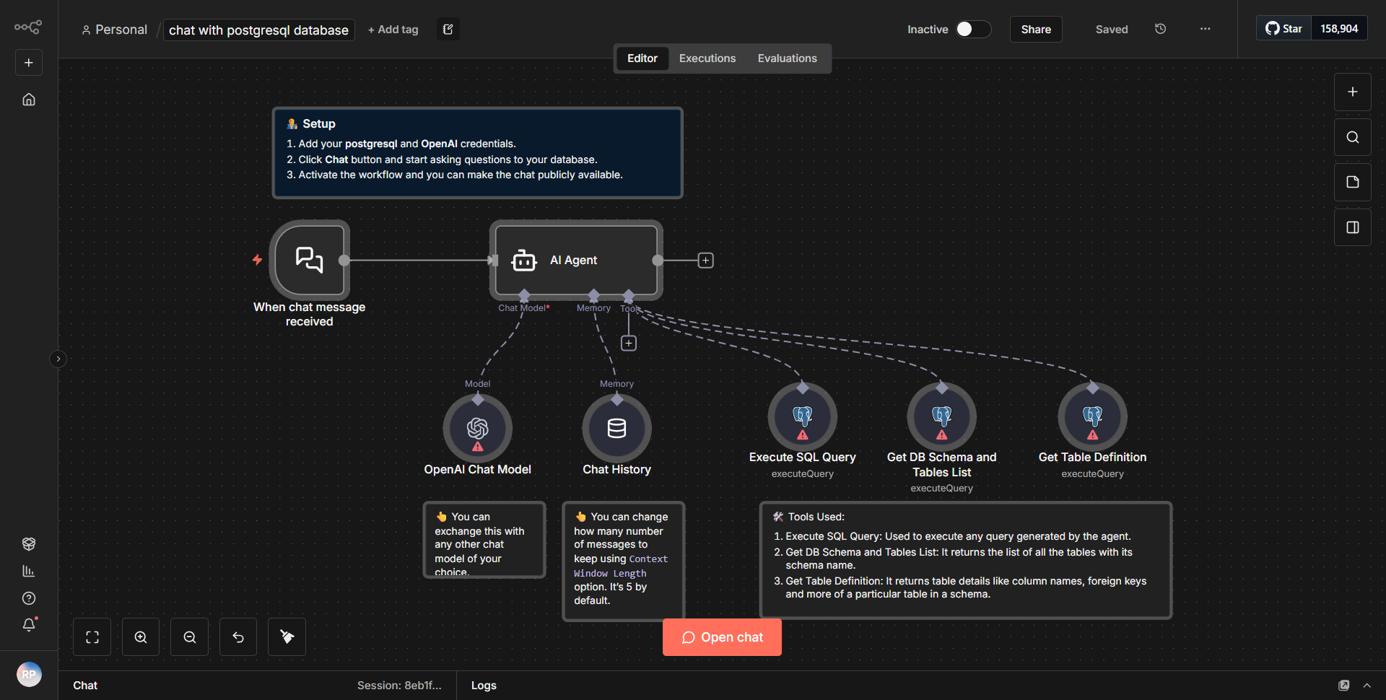
Task: Open the Logs tab at the bottom
Action: (484, 685)
